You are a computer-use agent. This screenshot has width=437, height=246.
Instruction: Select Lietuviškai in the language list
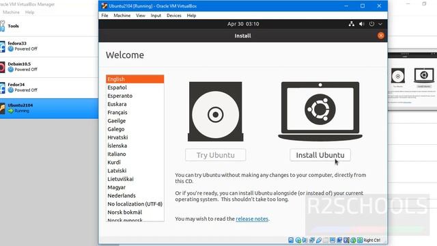[135, 179]
